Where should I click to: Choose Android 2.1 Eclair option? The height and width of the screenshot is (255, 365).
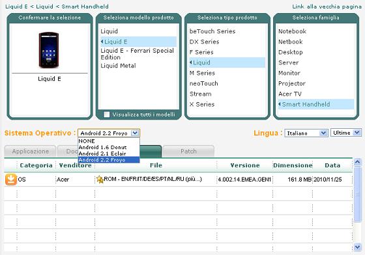[109, 154]
